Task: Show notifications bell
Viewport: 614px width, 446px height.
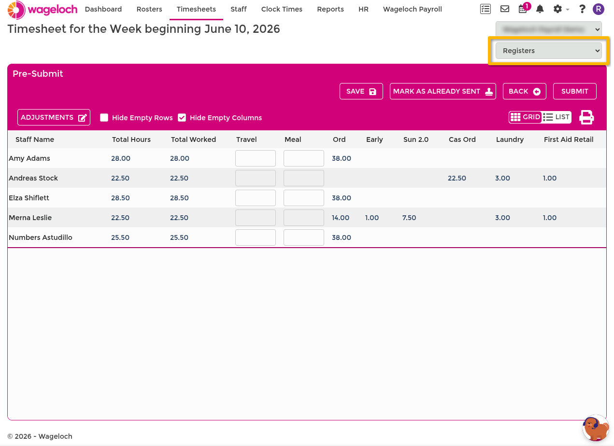Action: 540,9
